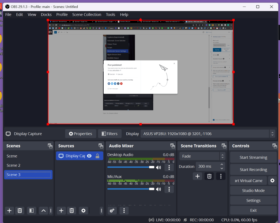Image resolution: width=280 pixels, height=223 pixels.
Task: Click the REC 00:00:00 status indicator
Action: point(199,220)
